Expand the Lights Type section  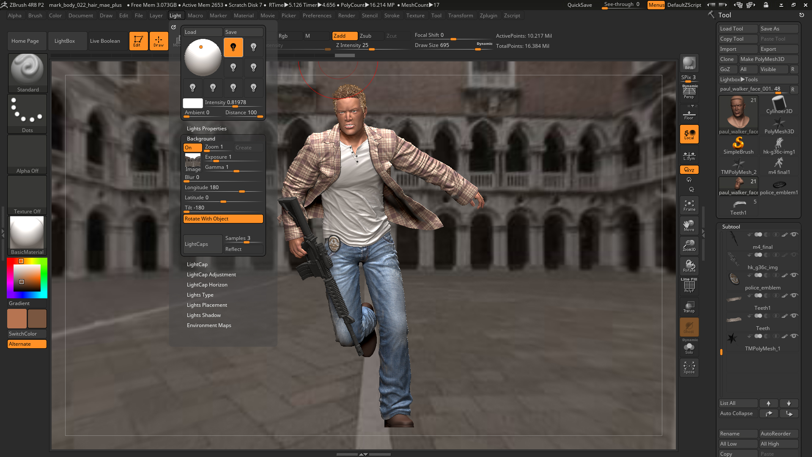point(200,295)
